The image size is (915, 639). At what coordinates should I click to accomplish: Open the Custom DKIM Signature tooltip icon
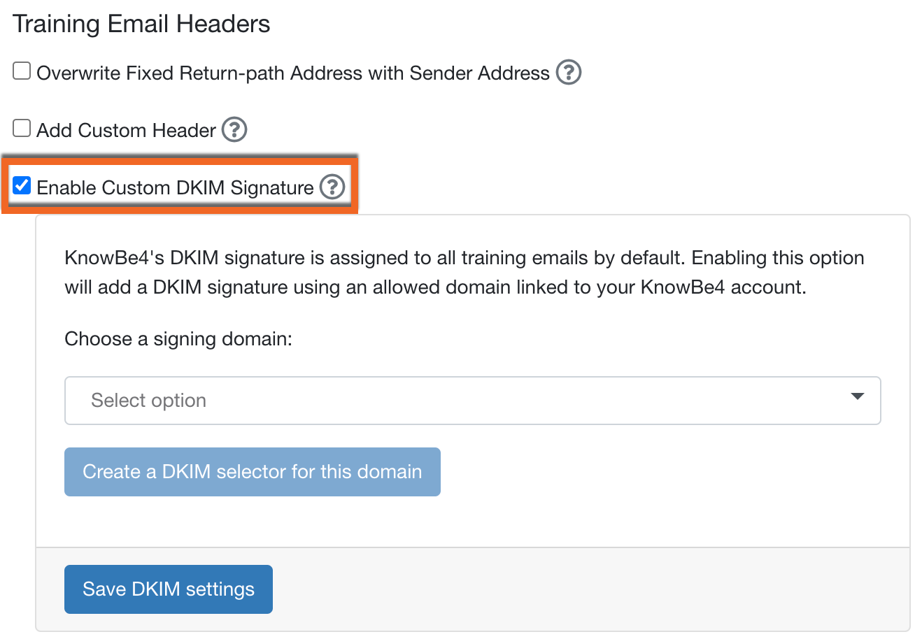coord(334,187)
